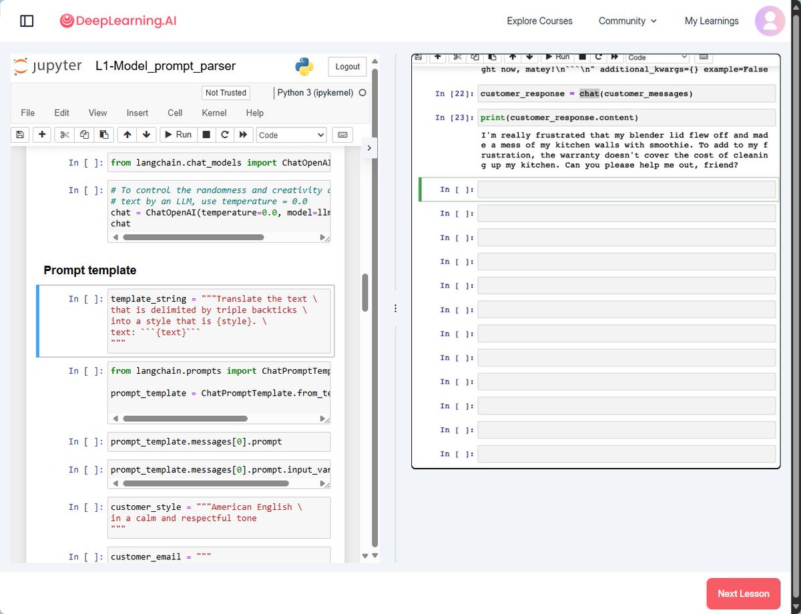Click the print(customer_response.content) cell

[627, 117]
